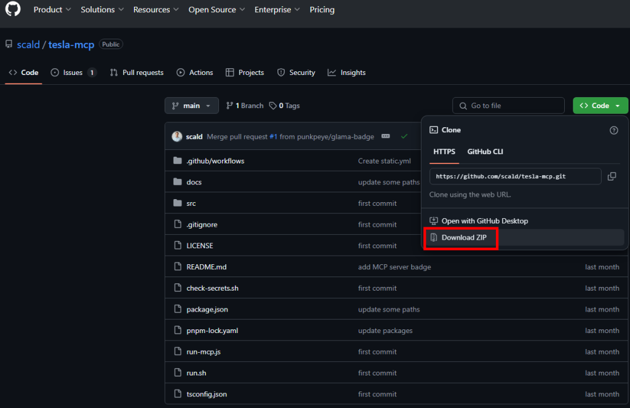
Task: Open the LICENSE file
Action: (200, 246)
